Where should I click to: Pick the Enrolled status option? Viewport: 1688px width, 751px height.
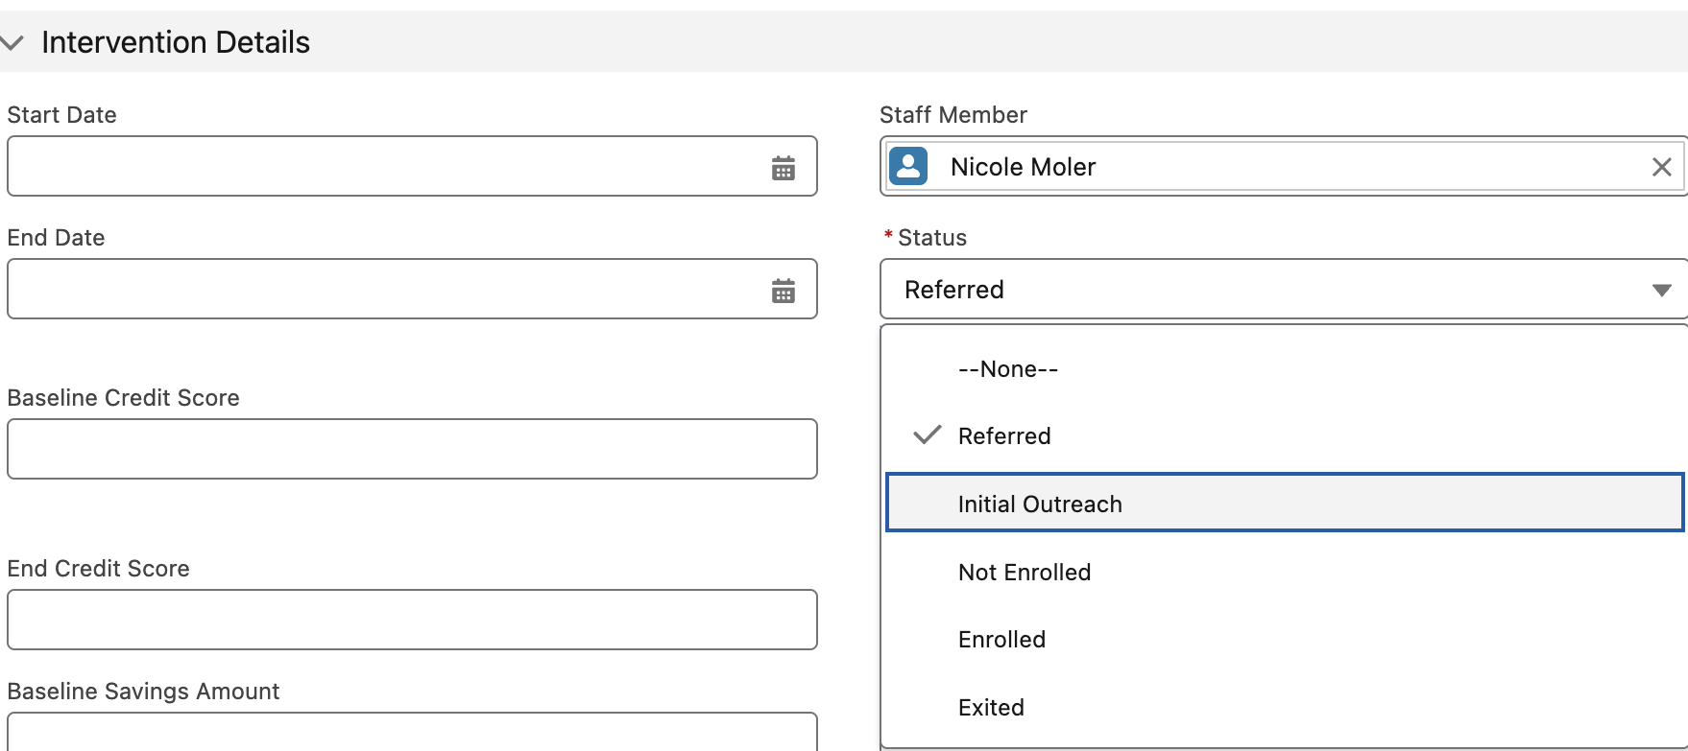1285,640
